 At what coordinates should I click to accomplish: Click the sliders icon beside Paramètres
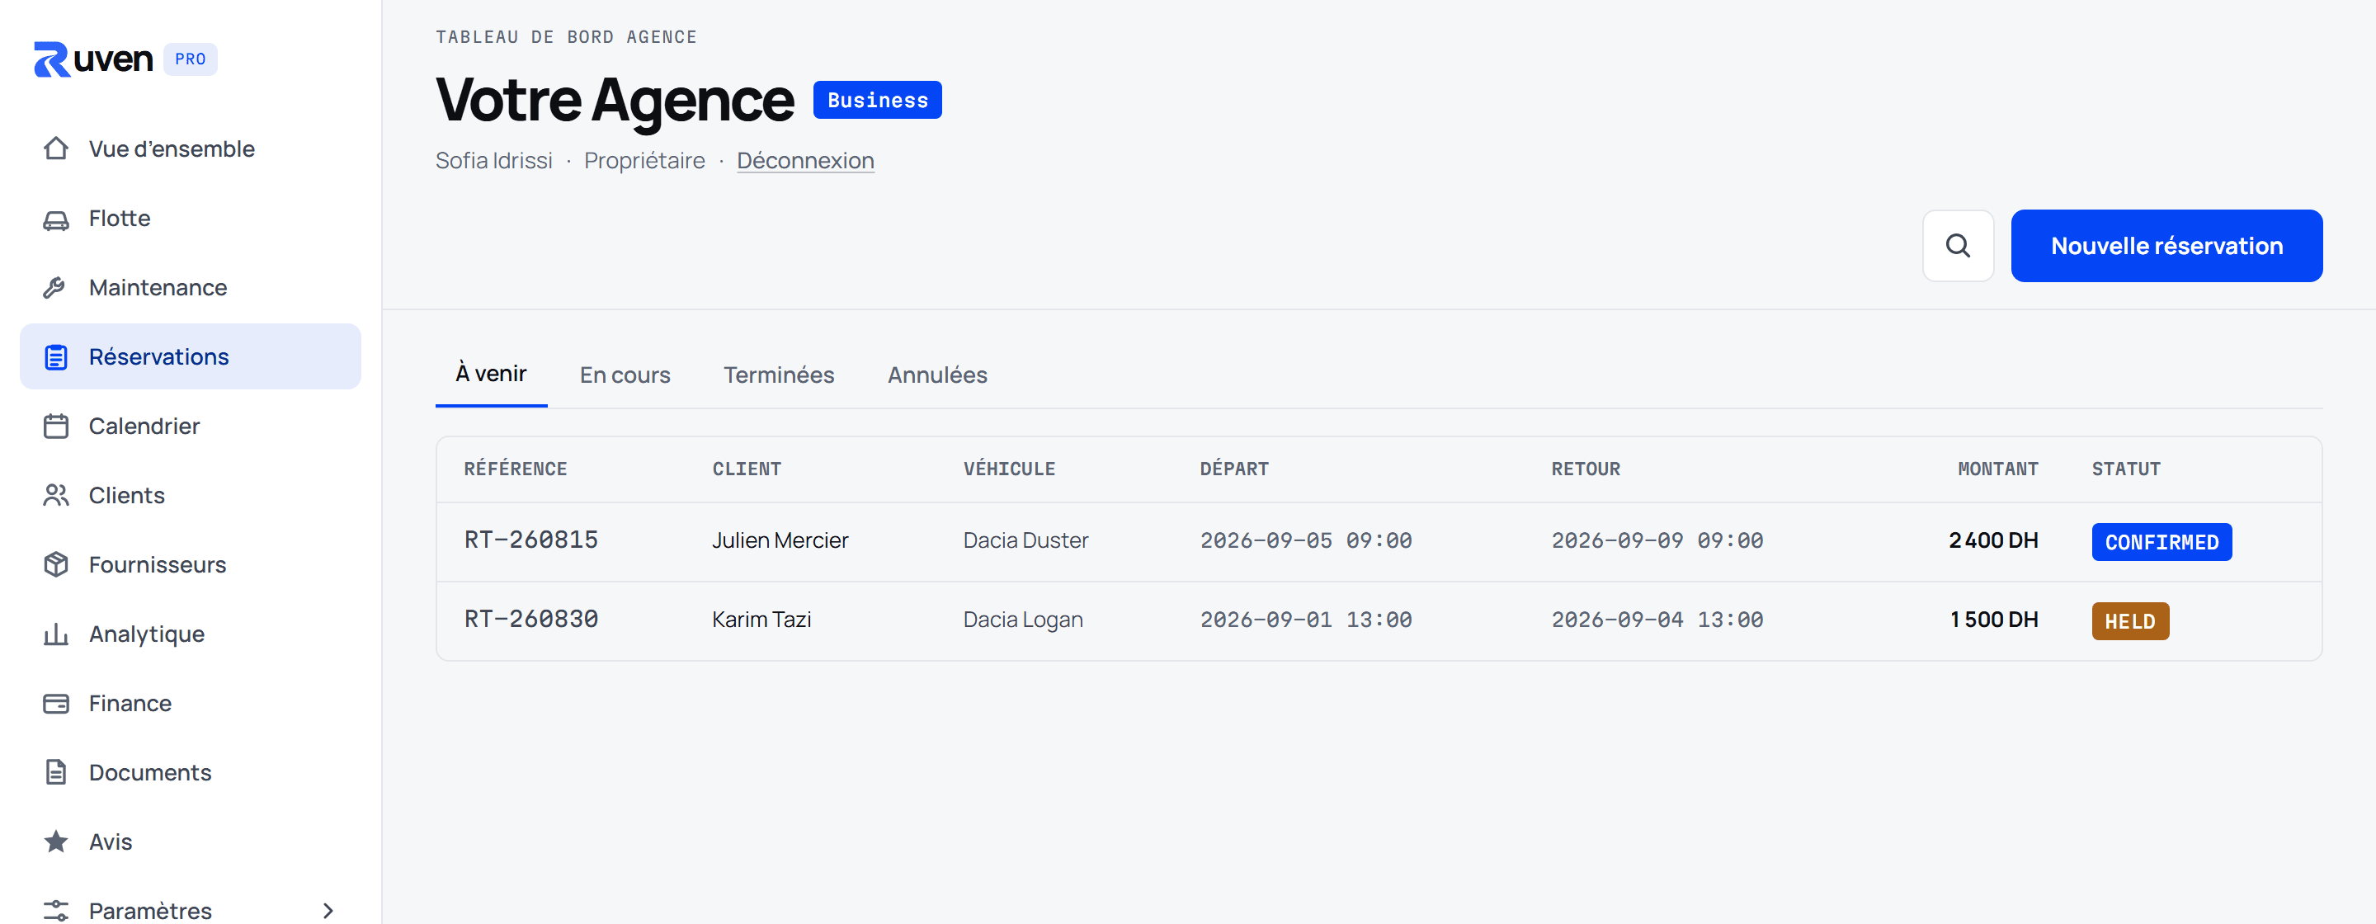[x=56, y=910]
